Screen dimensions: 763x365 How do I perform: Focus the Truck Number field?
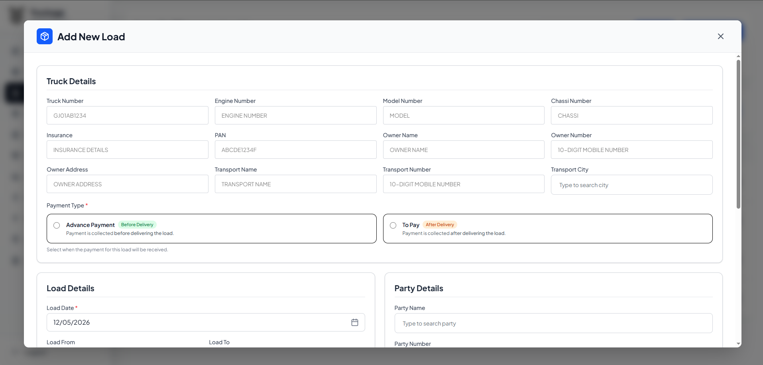coord(128,115)
